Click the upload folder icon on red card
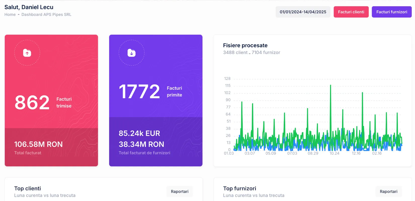415x201 pixels. (27, 53)
